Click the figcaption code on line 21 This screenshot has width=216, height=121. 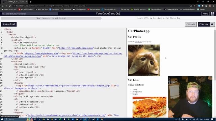pos(48,91)
